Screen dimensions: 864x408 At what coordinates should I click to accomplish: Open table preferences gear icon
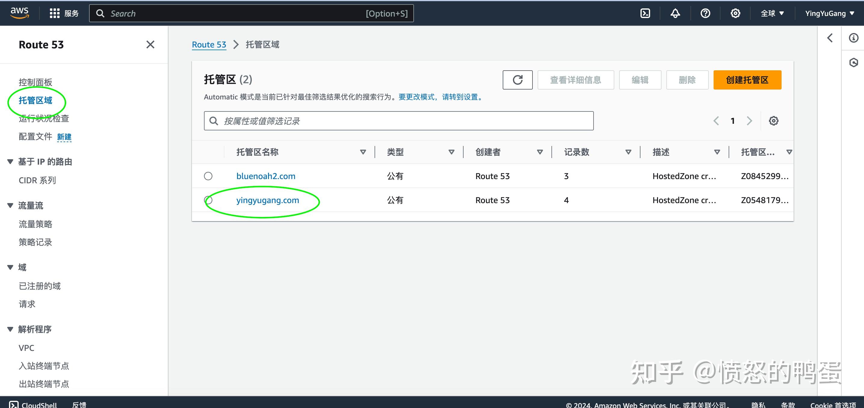point(773,120)
